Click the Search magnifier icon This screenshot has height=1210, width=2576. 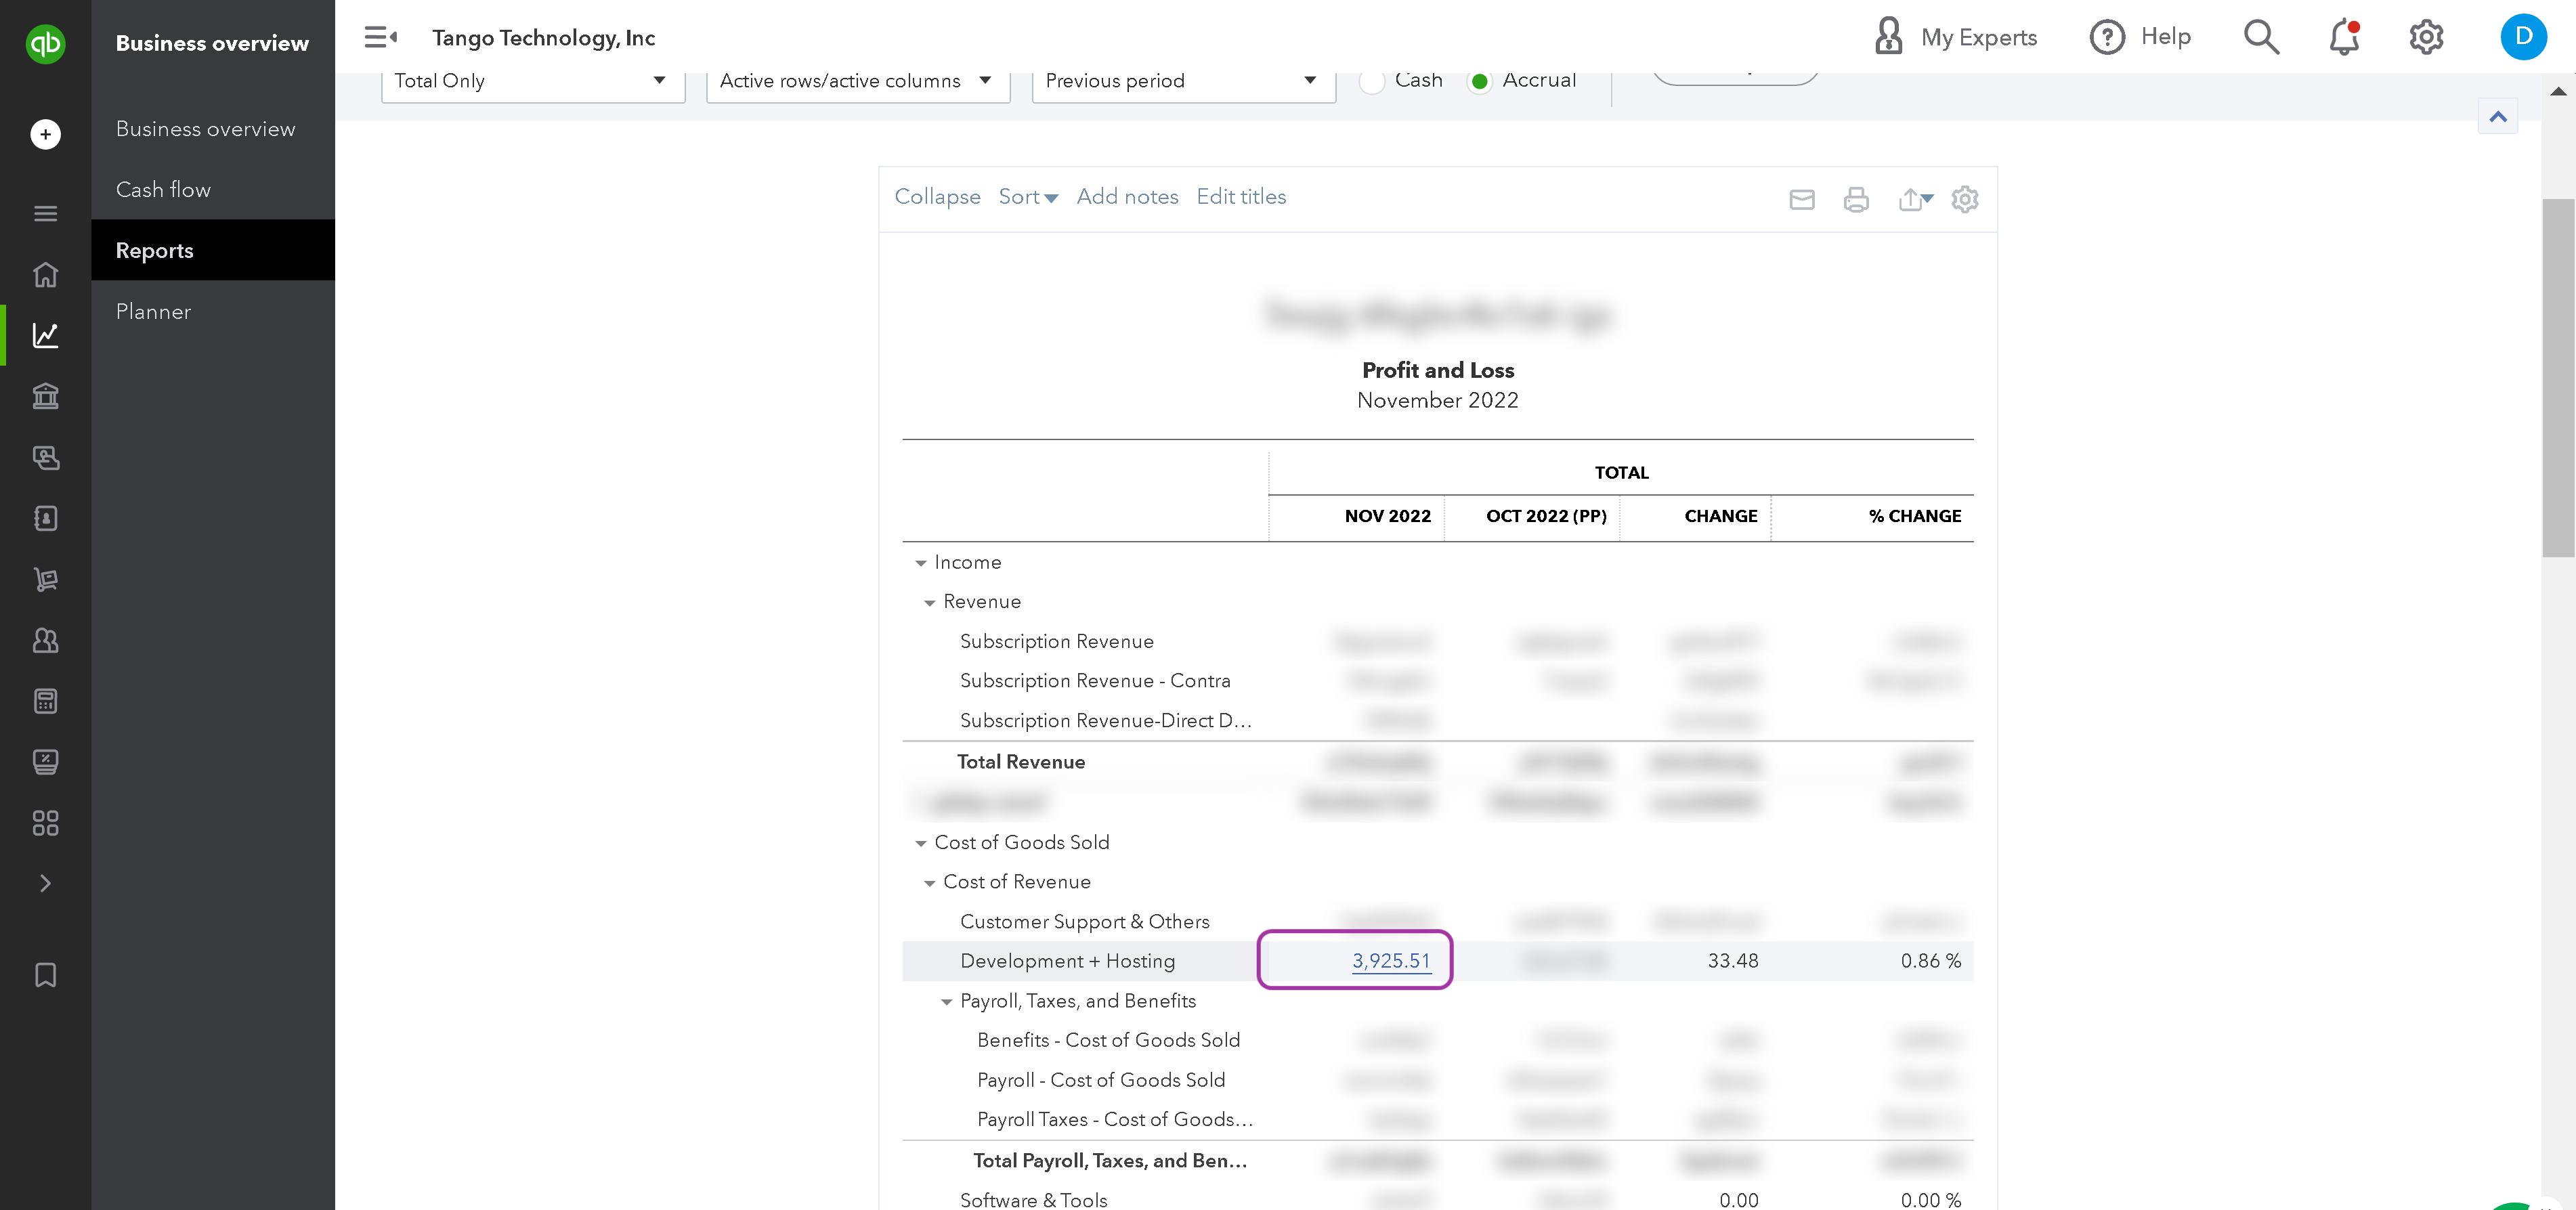tap(2261, 37)
